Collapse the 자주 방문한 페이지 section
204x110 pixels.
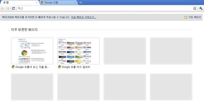(x=9, y=30)
